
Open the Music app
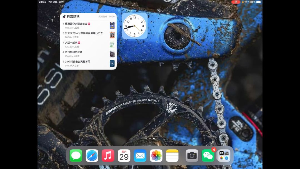(108, 156)
